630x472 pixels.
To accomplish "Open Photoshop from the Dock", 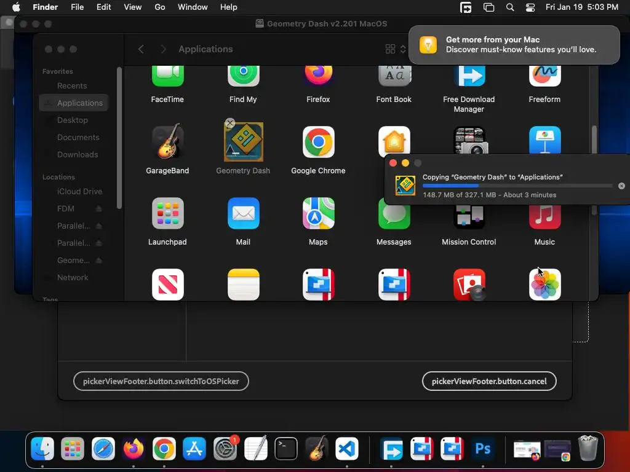I will 482,449.
